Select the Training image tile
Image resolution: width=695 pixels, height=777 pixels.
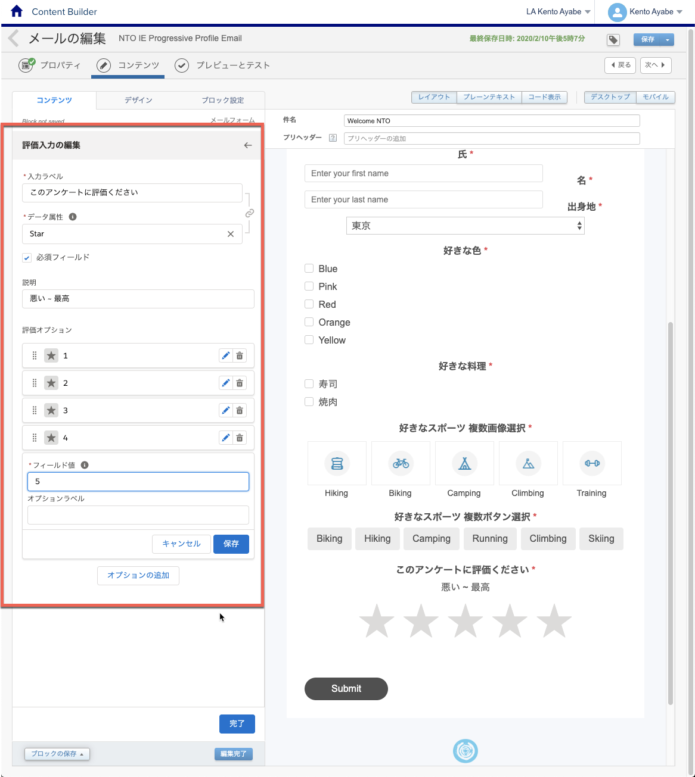click(x=592, y=463)
